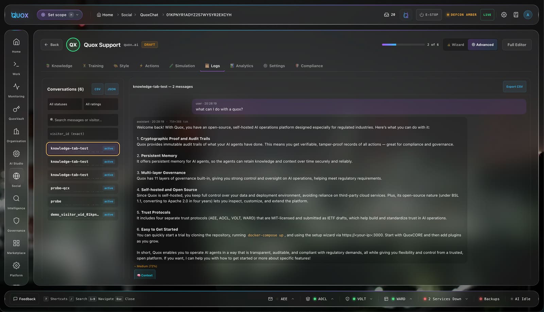Download conversations as JSON
The image size is (544, 312).
tap(112, 89)
